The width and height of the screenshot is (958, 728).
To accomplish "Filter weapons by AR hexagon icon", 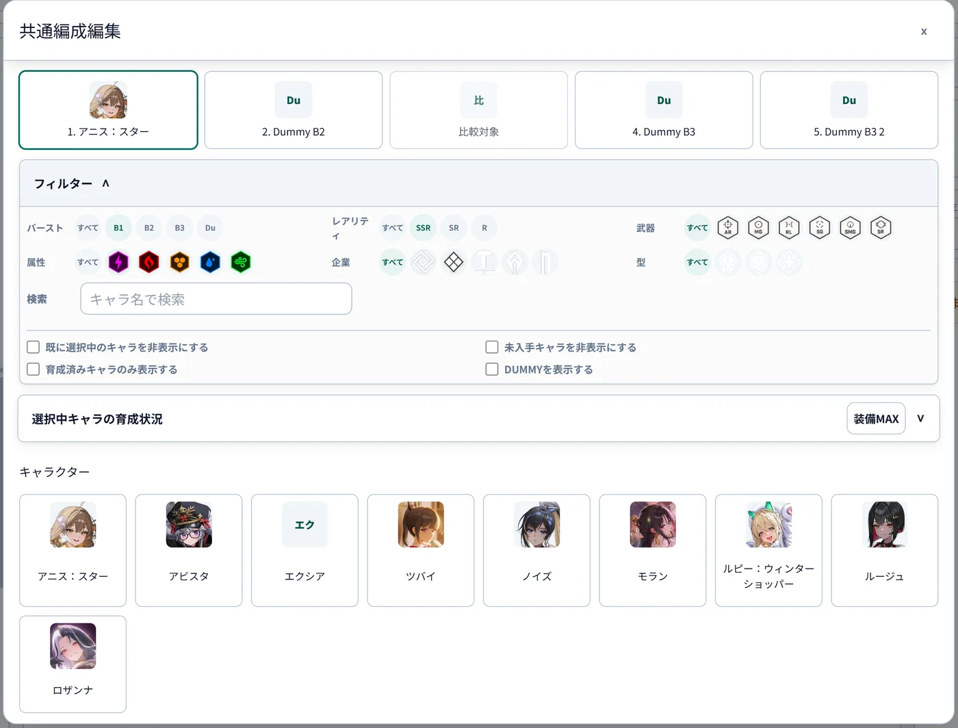I will click(728, 227).
